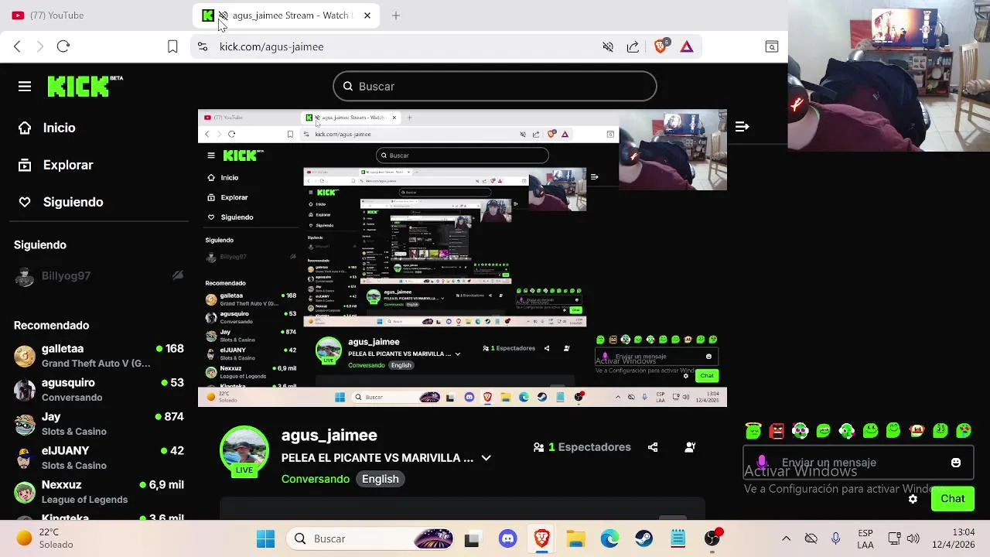Share the stream with the share icon

pyautogui.click(x=653, y=447)
